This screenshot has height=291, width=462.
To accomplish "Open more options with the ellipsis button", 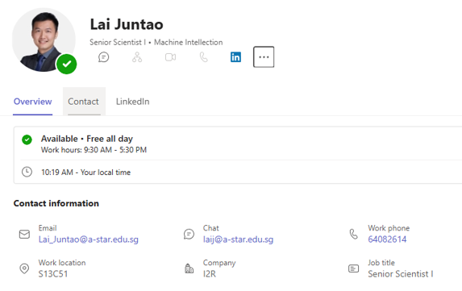I will (x=264, y=57).
